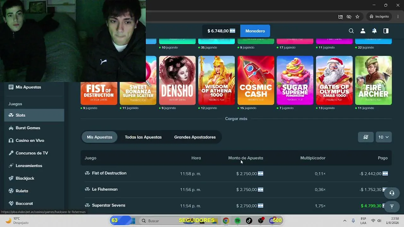
Task: Launch the Densho game thumbnail
Action: pos(177,80)
